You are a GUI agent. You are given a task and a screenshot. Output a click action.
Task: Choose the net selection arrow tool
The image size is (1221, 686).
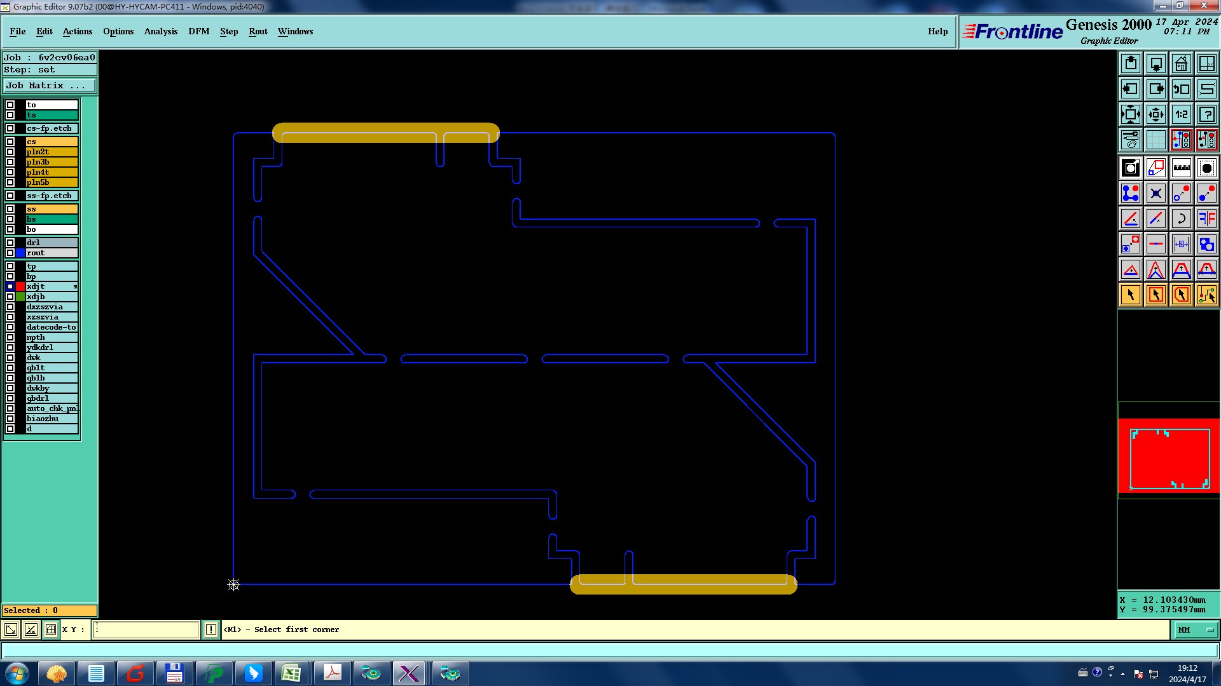point(1206,295)
